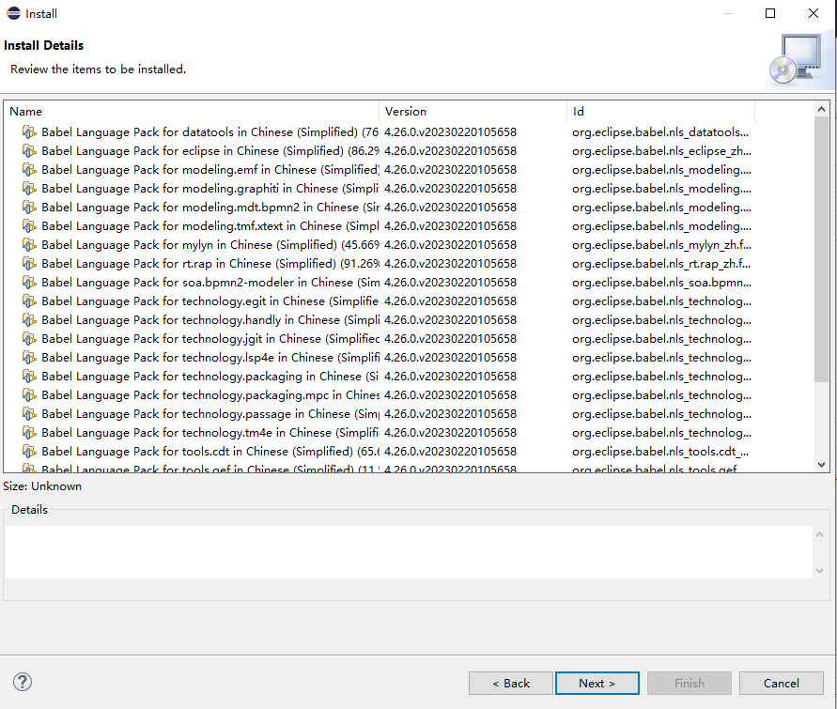Click the 'org.eclipse.babel.nls_mylyn_zh.f...' Id cell

click(x=661, y=245)
